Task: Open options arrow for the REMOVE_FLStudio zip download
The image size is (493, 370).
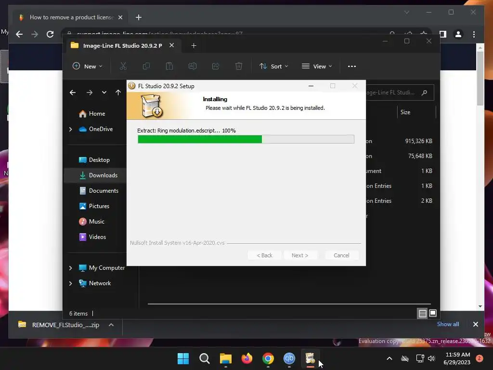Action: (111, 325)
